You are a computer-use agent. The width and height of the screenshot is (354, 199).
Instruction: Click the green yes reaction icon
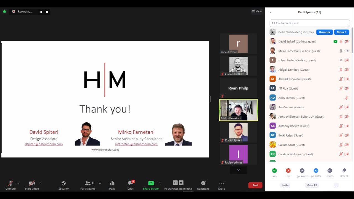(274, 171)
